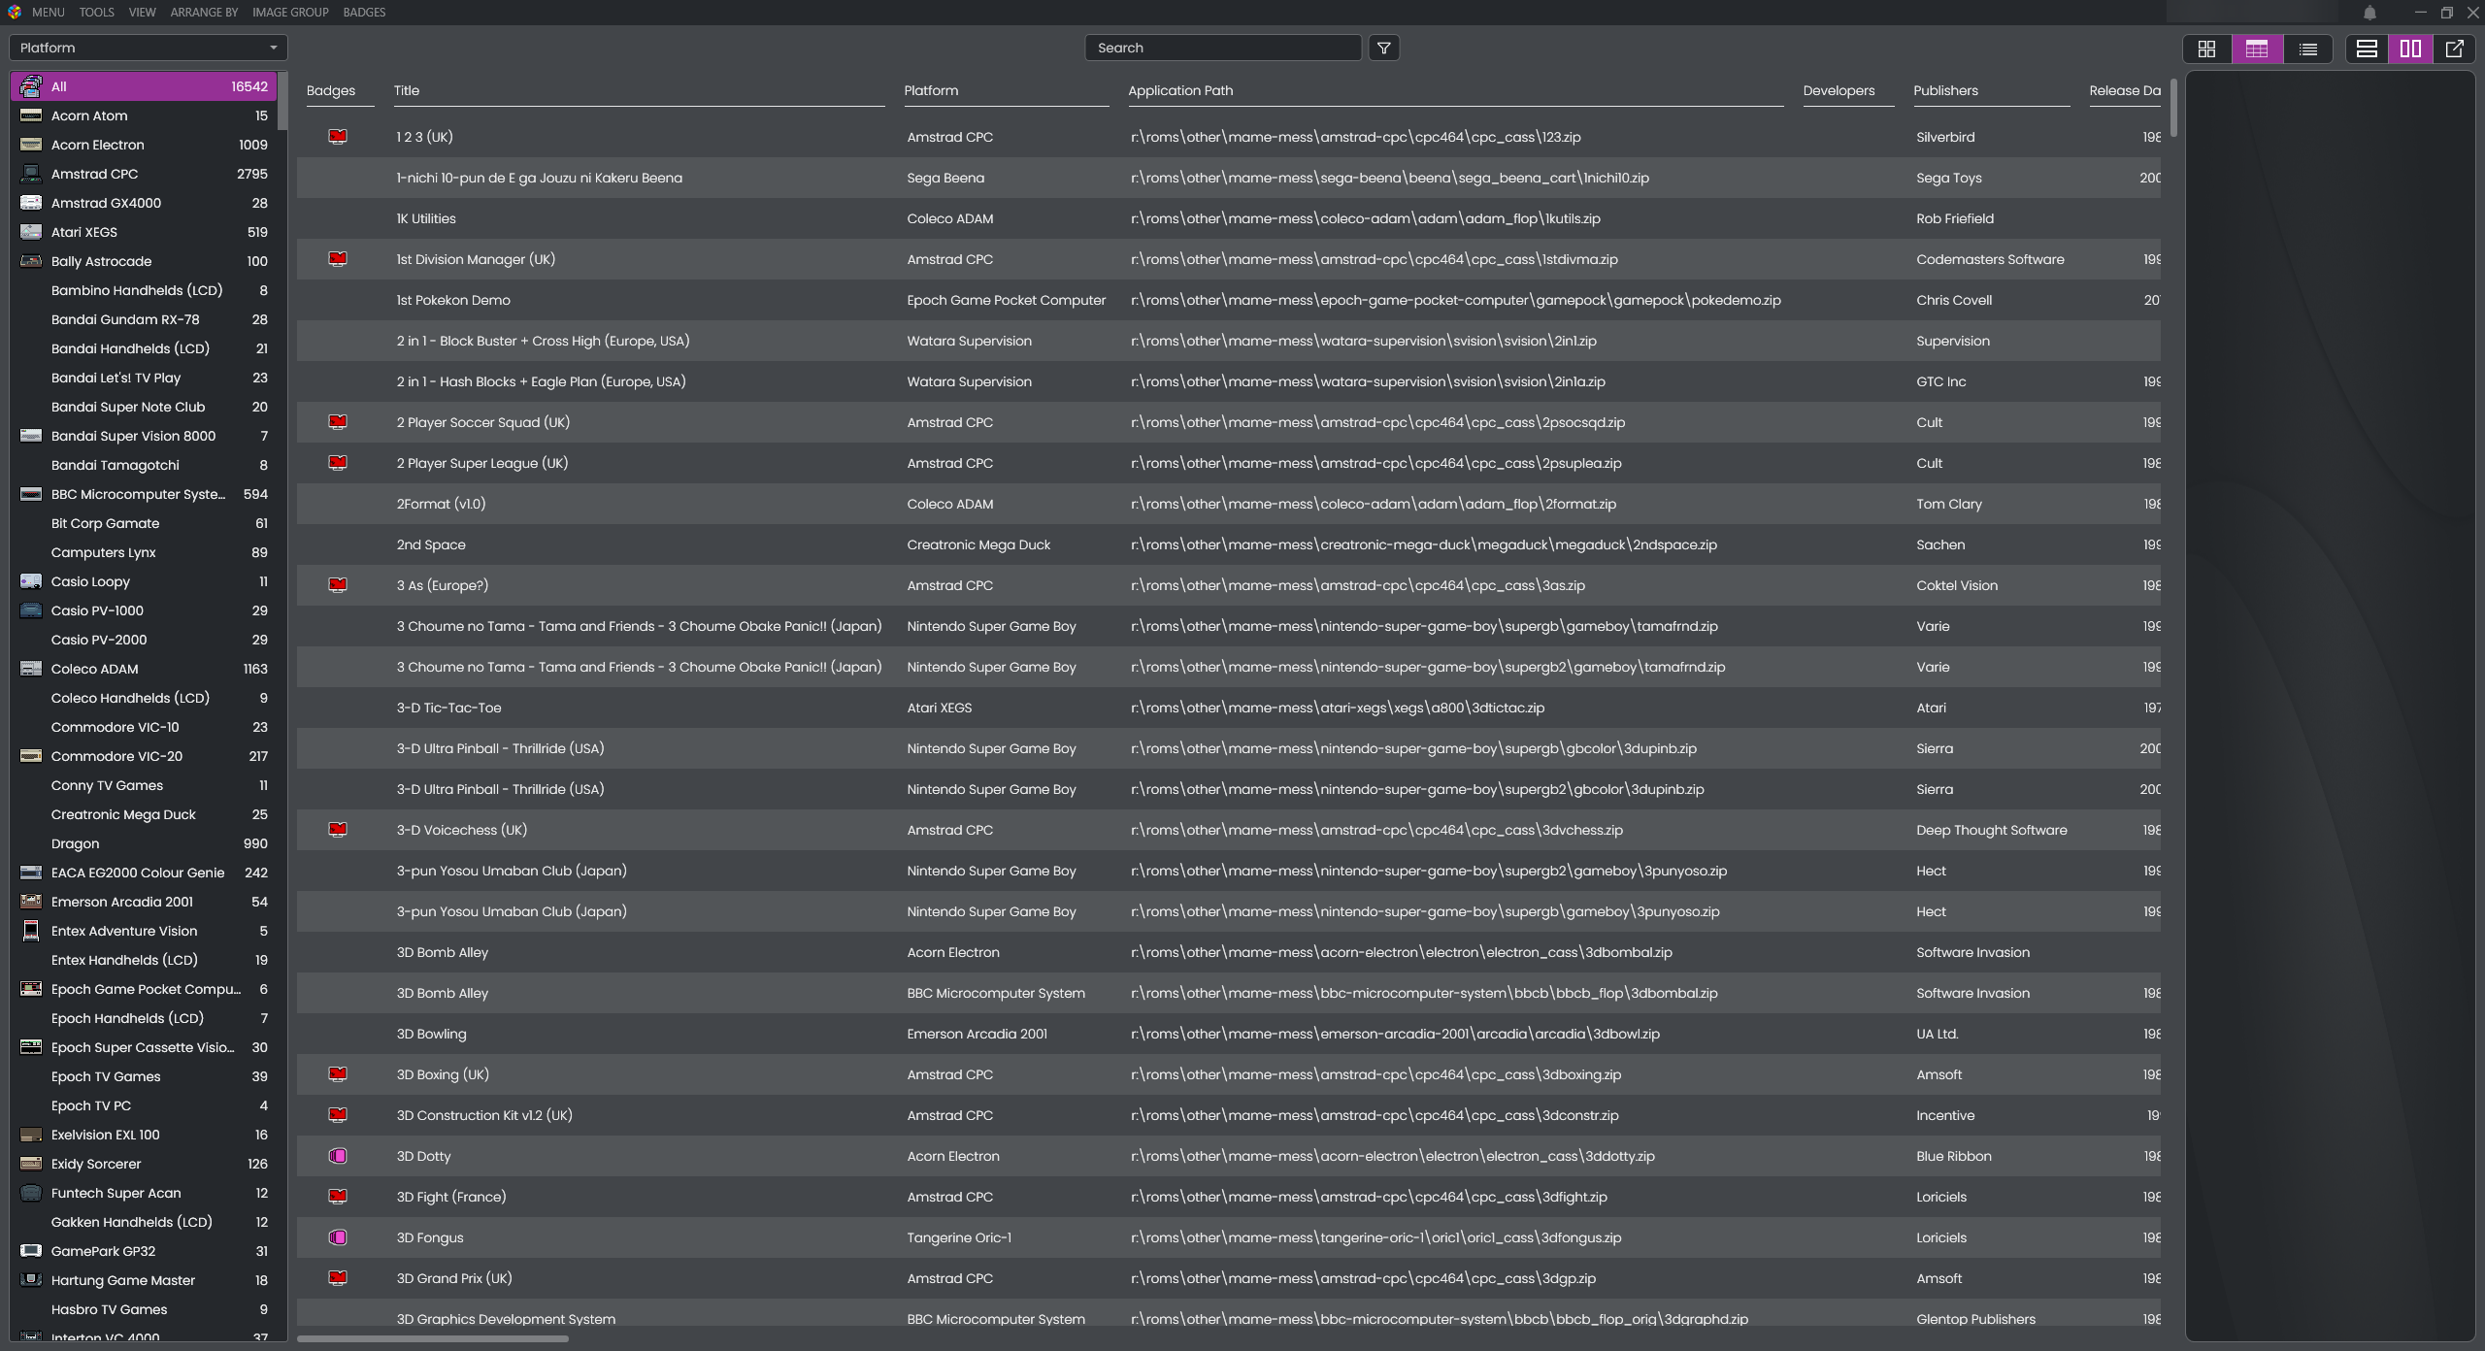Screen dimensions: 2485x1351
Task: Select Dragon platform in sidebar
Action: click(x=144, y=843)
